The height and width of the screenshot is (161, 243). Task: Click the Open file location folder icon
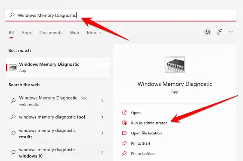click(x=124, y=133)
